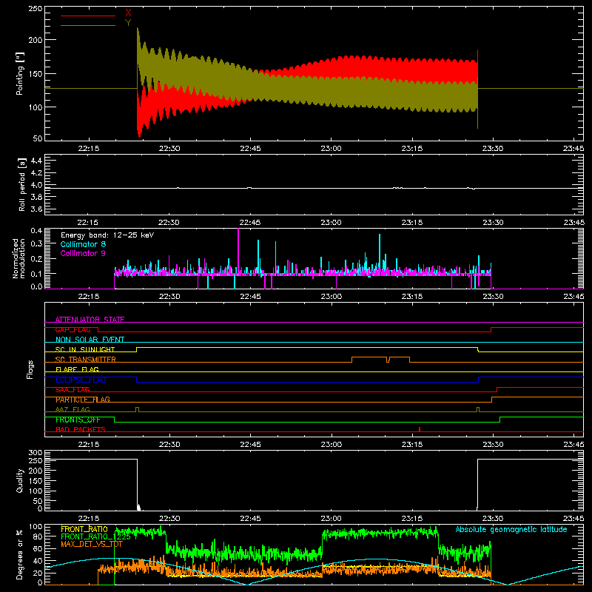Click the 0.3 tick on modulation axis

point(36,243)
